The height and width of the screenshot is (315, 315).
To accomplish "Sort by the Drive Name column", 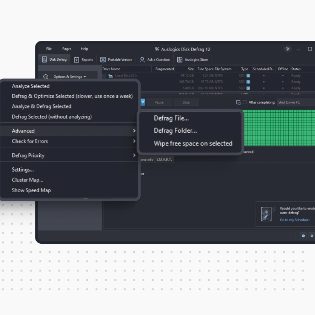I will 126,69.
